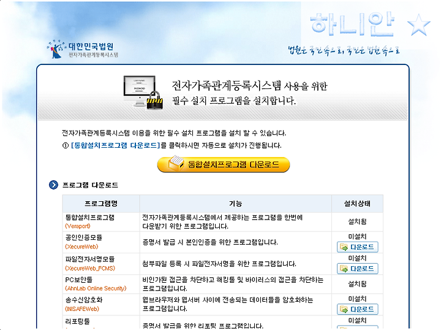This screenshot has height=330, width=441.
Task: Click the blue arrow icon beside 프로그램 다운로드
Action: pos(53,185)
